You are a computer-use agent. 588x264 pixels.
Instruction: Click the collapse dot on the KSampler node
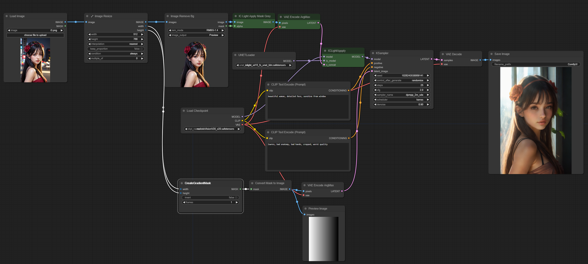(373, 53)
